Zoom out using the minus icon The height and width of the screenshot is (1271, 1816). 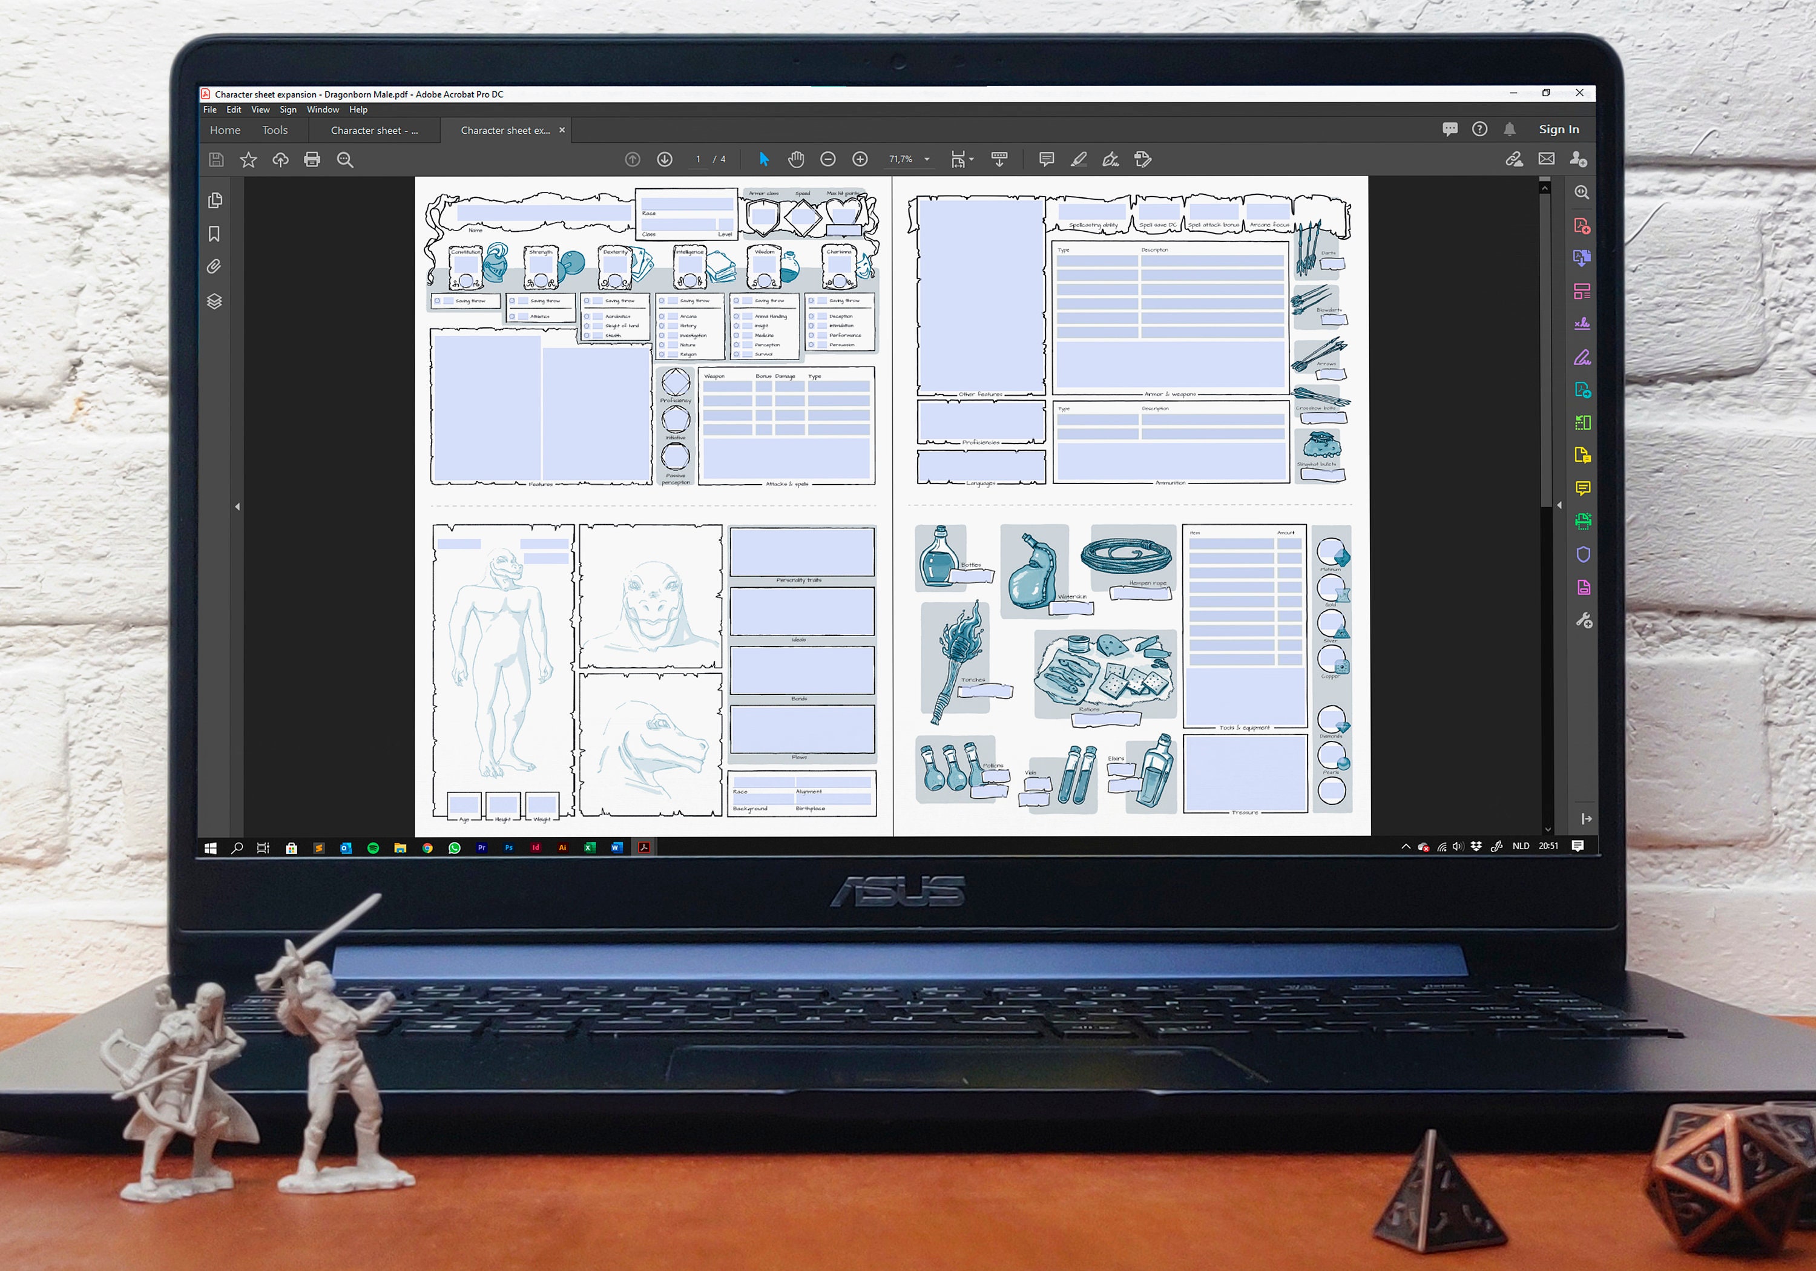tap(828, 159)
